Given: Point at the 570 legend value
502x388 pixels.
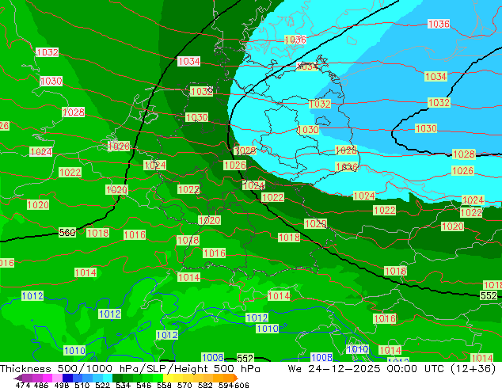Looking at the screenshot, I should point(184,385).
